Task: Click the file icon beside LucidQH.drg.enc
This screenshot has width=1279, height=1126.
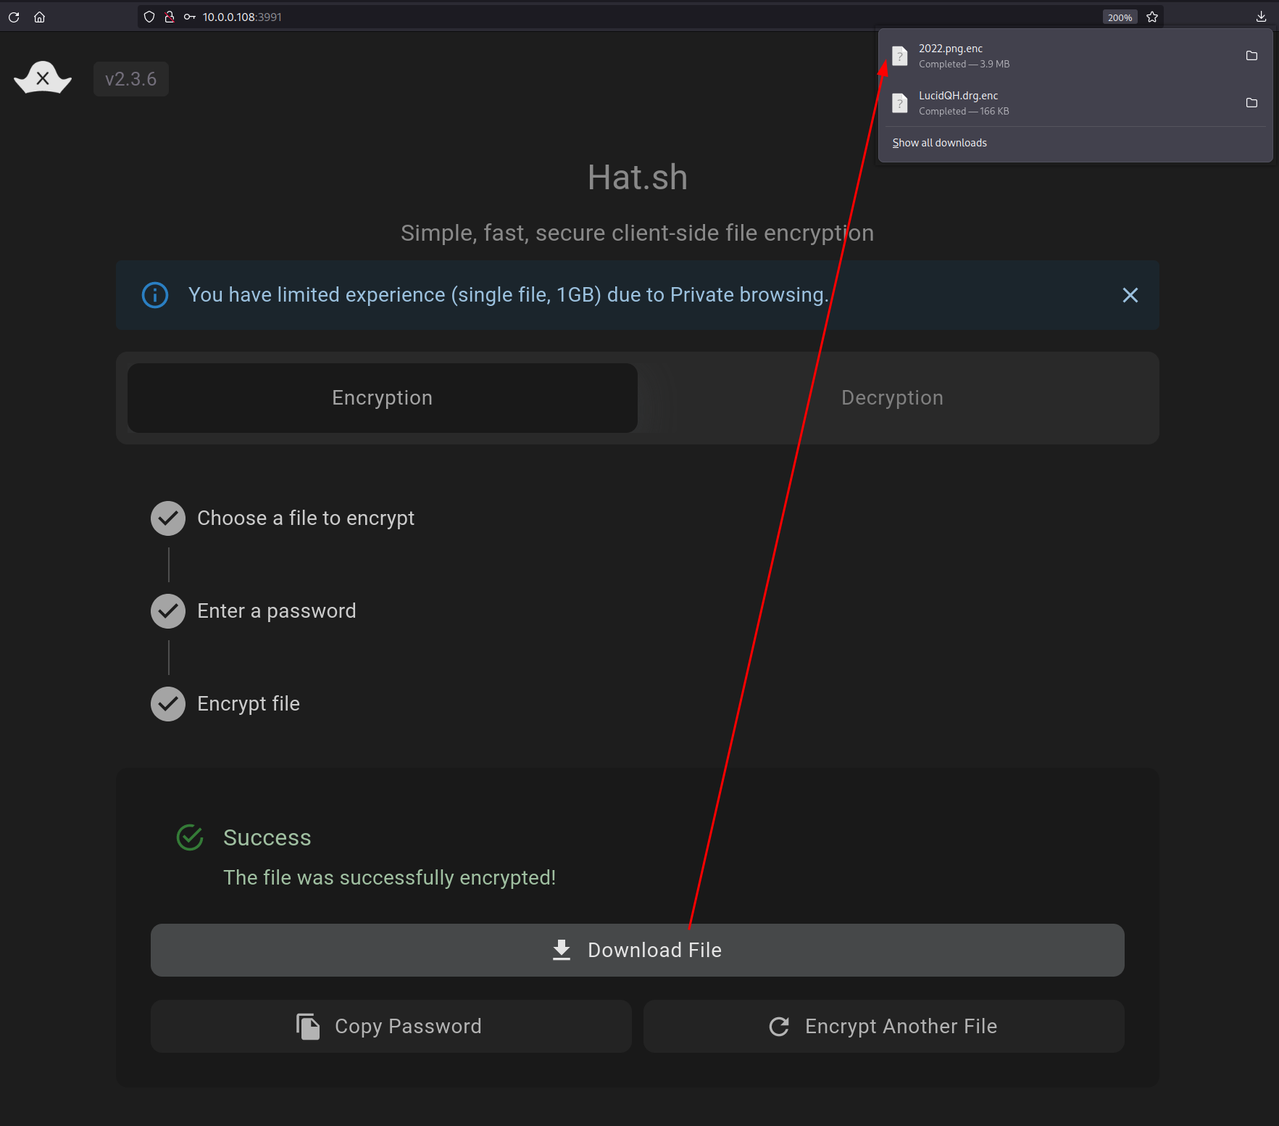Action: [x=900, y=103]
